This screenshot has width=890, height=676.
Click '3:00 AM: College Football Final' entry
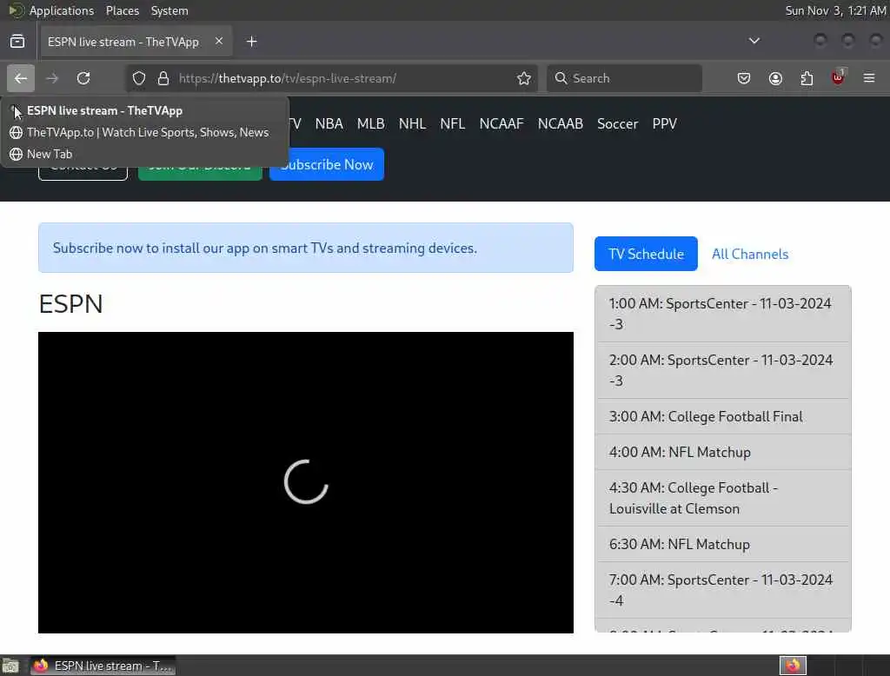pyautogui.click(x=722, y=416)
